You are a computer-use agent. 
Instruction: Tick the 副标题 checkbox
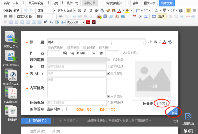pos(84,48)
